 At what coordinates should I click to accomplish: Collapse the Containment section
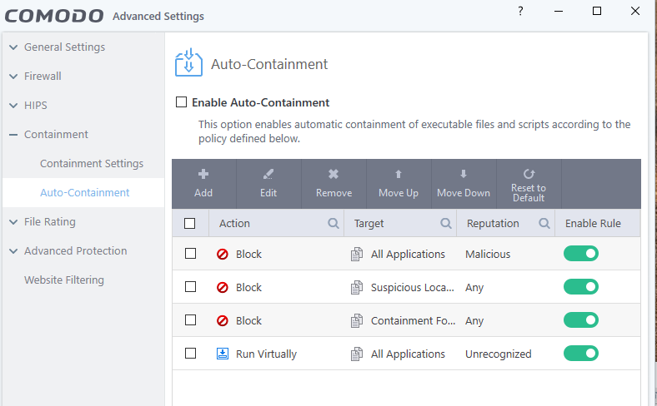pos(13,135)
